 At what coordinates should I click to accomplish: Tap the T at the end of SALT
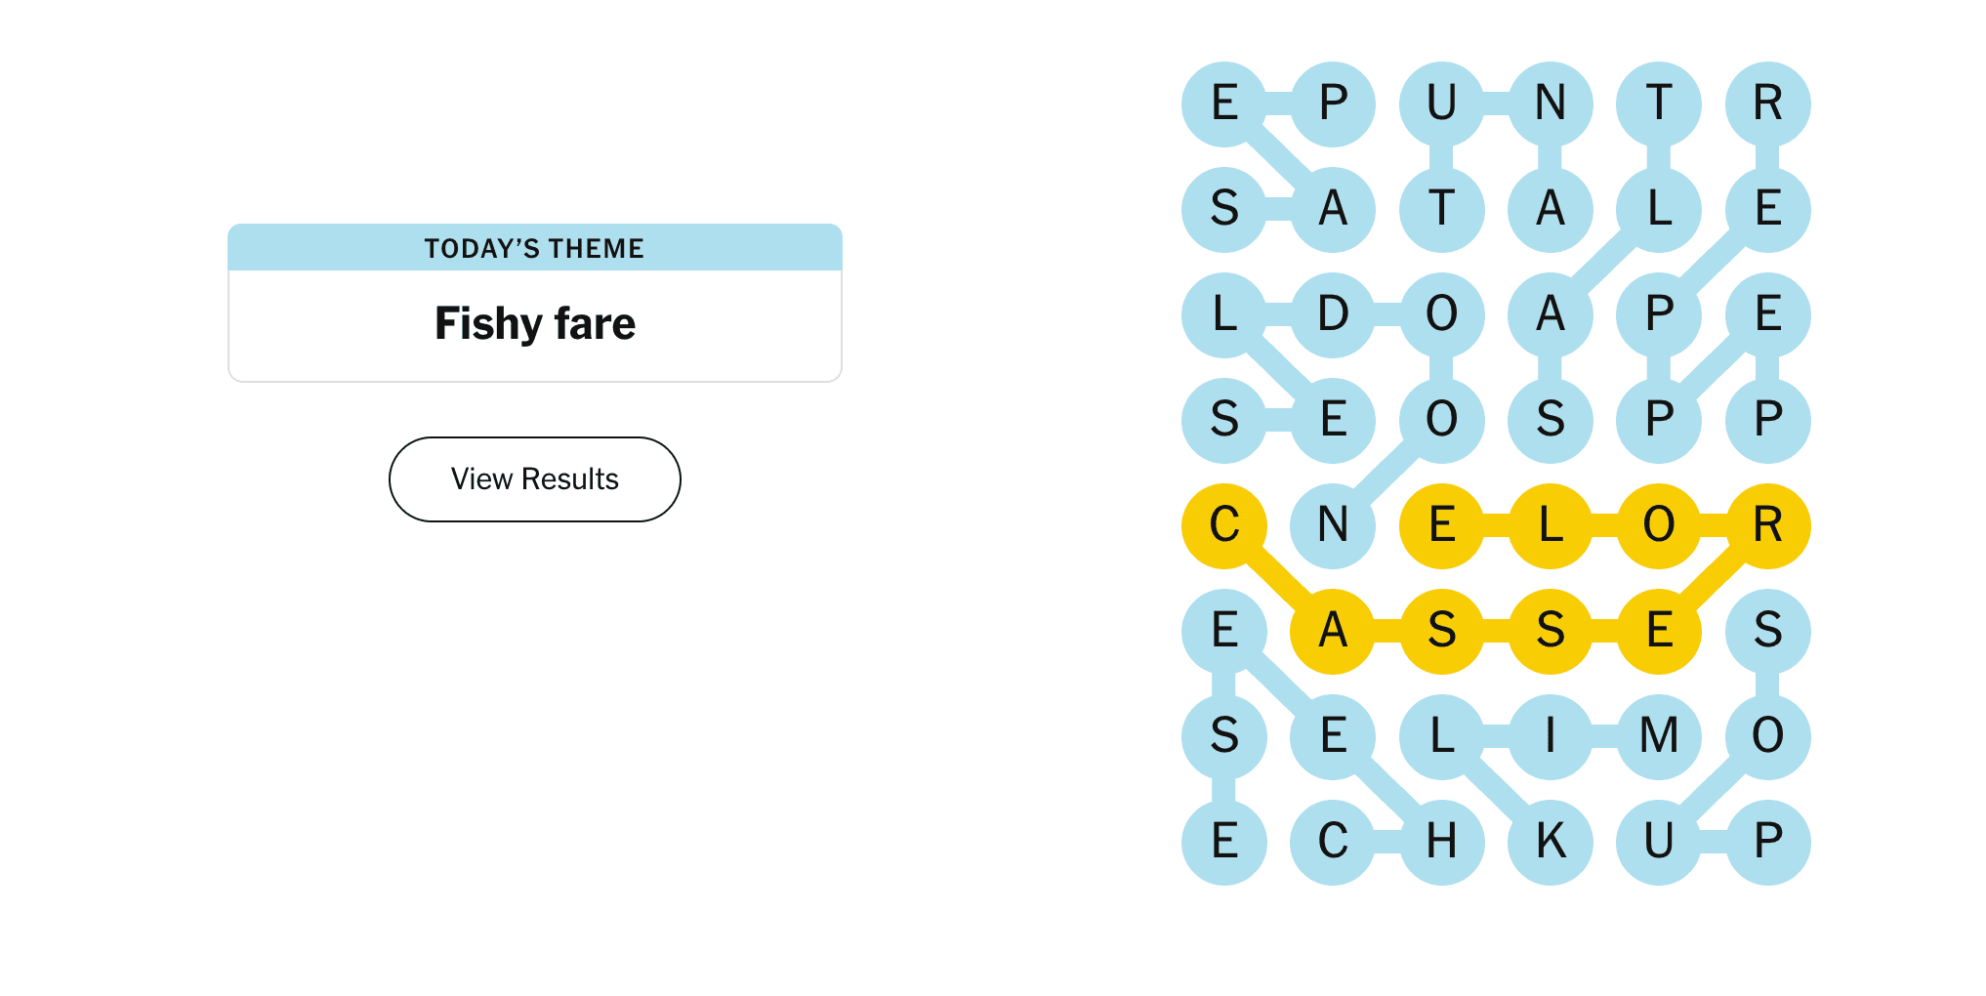click(x=1659, y=104)
